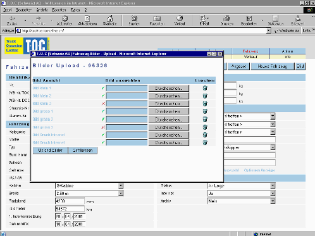Click Durchsuchen button for Bild klein 3
Viewport: 315px width, 236px height.
pos(169,104)
